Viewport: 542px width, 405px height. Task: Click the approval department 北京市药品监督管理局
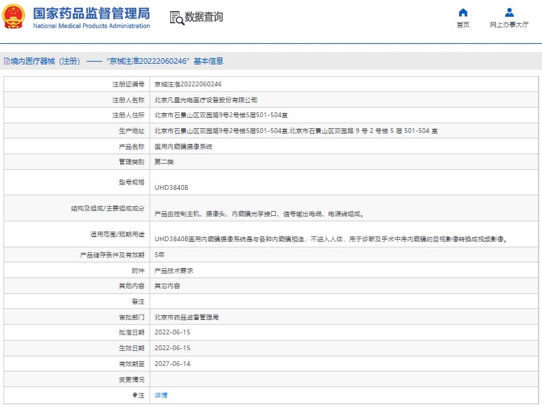coord(186,317)
